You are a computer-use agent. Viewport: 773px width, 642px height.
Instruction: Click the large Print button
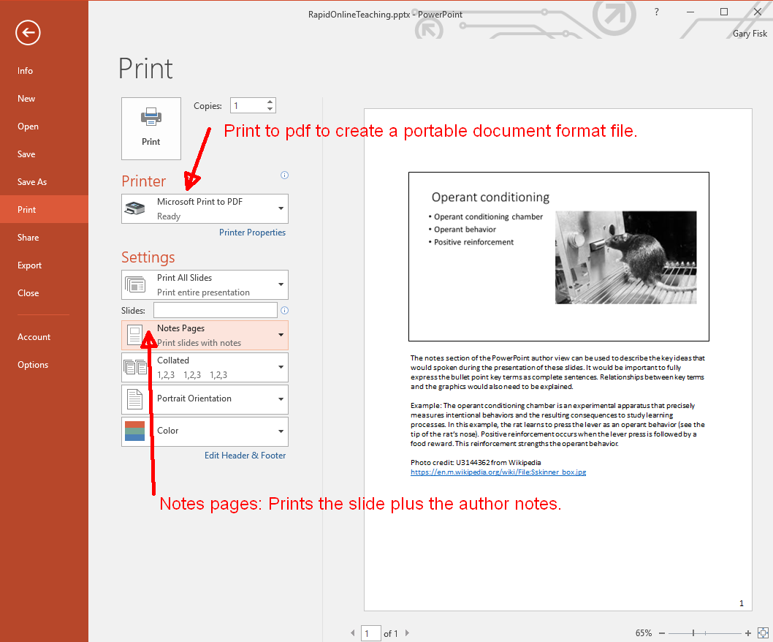coord(151,129)
